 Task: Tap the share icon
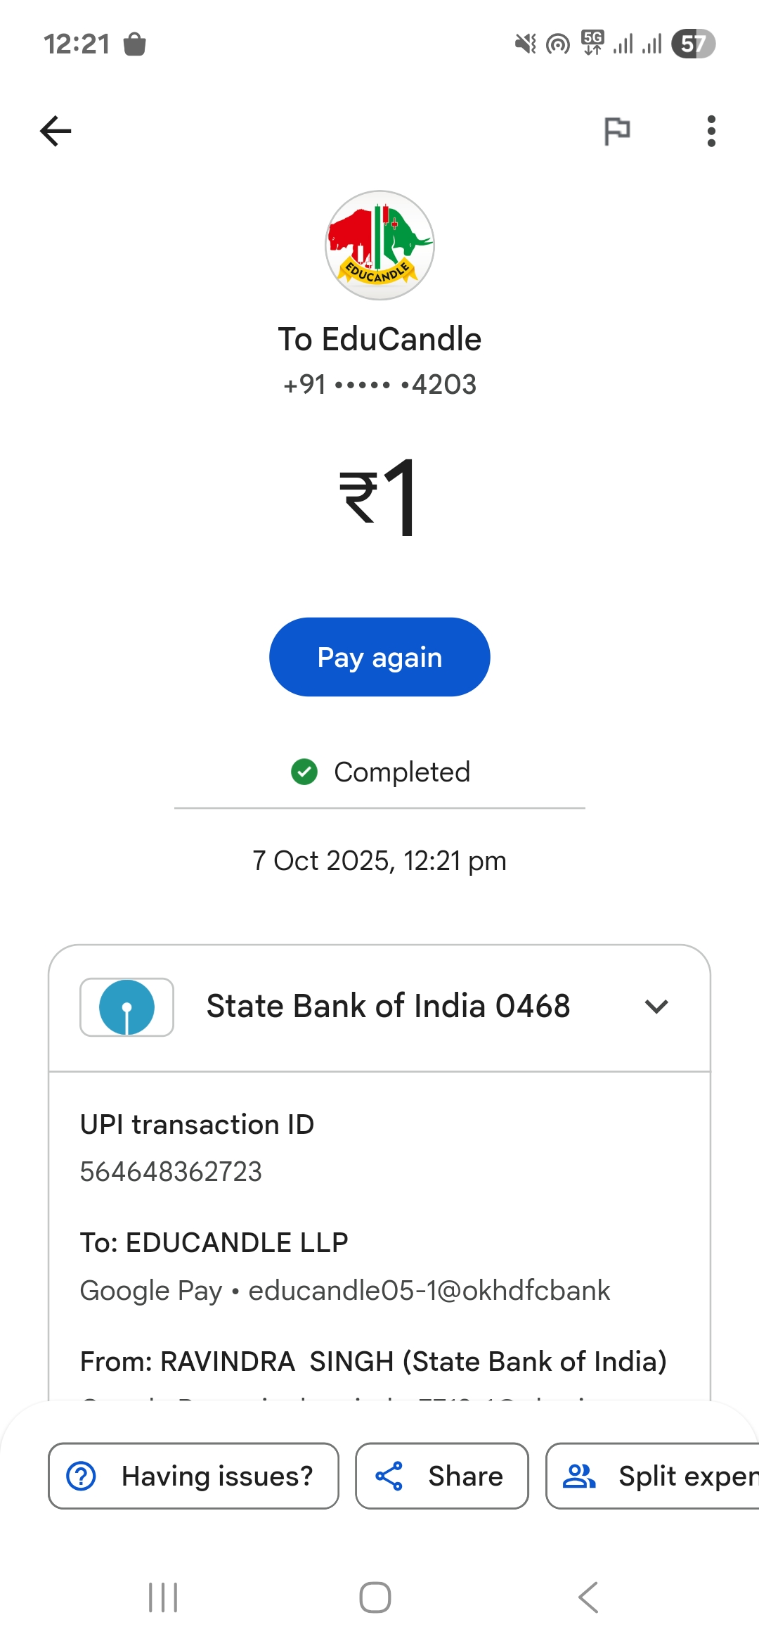(389, 1476)
